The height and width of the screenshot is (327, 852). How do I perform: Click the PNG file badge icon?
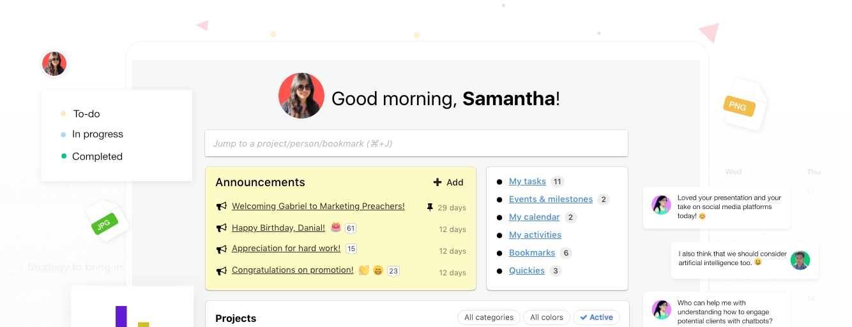(x=739, y=106)
